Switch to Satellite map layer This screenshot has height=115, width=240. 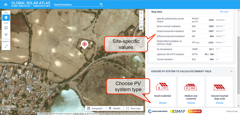click(115, 108)
